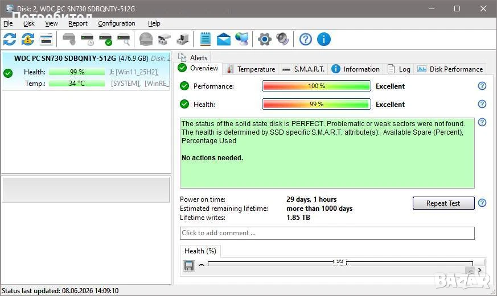The width and height of the screenshot is (497, 296).
Task: Open the notepad report icon
Action: pyautogui.click(x=206, y=39)
